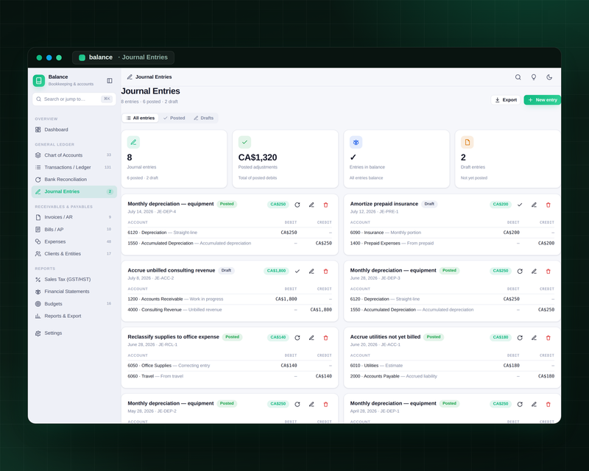
Task: Edit the Accrue unbilled consulting revenue entry
Action: [x=311, y=271]
